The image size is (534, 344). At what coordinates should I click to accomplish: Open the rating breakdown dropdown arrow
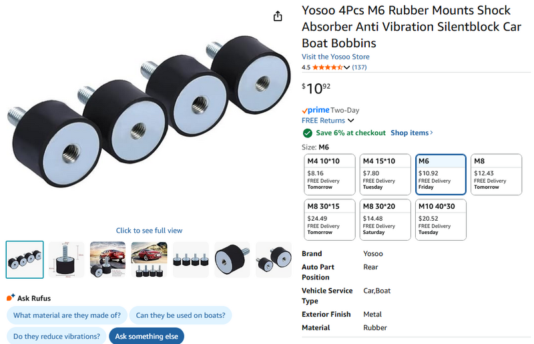(x=346, y=67)
